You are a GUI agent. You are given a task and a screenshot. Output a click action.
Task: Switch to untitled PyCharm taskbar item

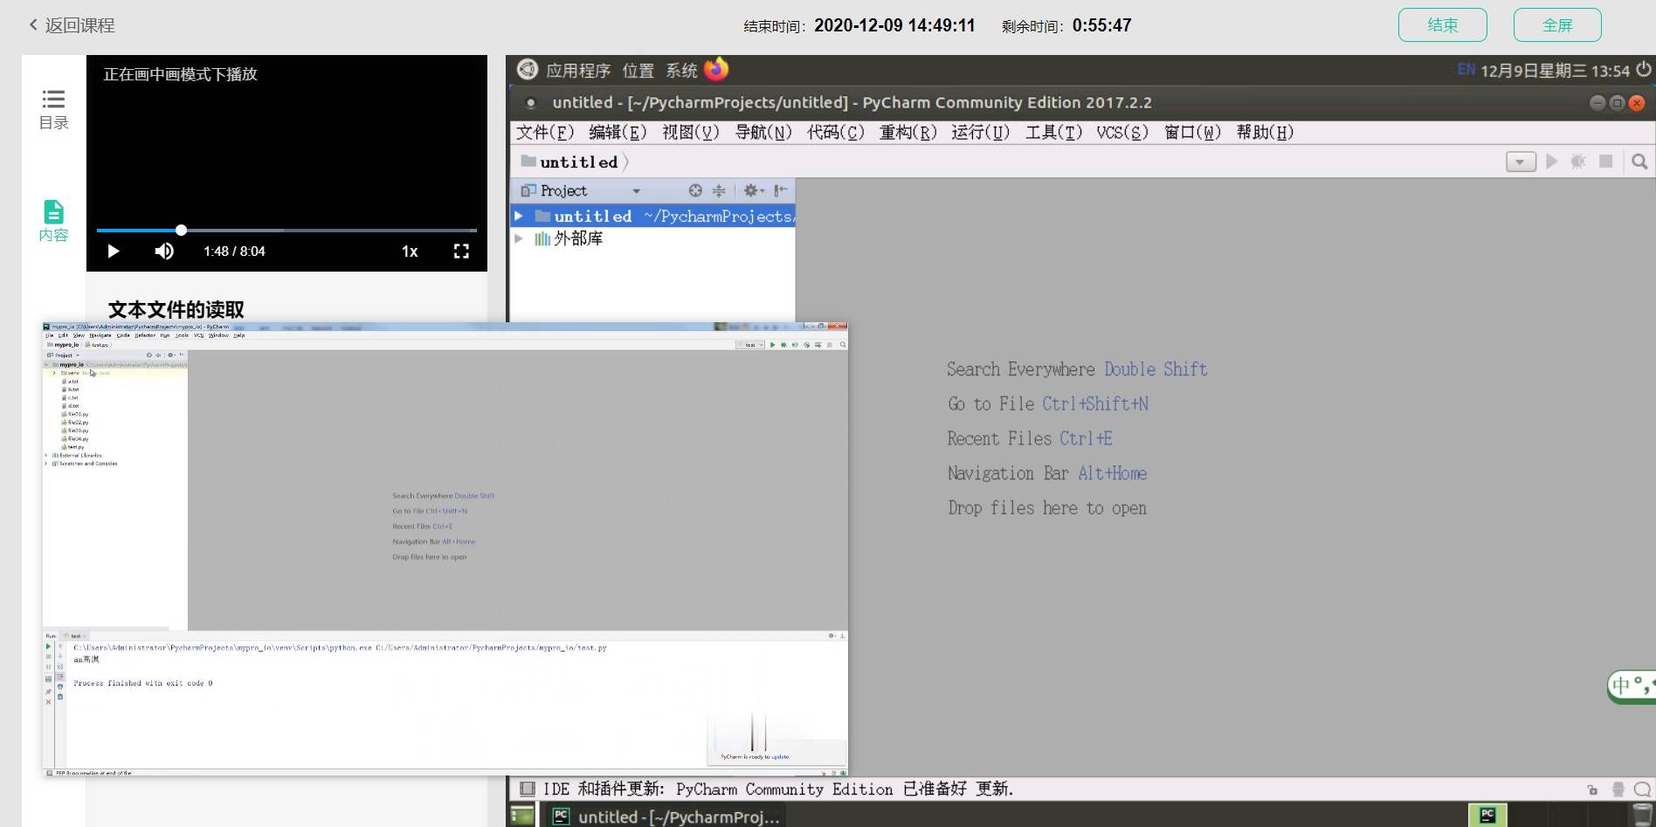pos(665,817)
